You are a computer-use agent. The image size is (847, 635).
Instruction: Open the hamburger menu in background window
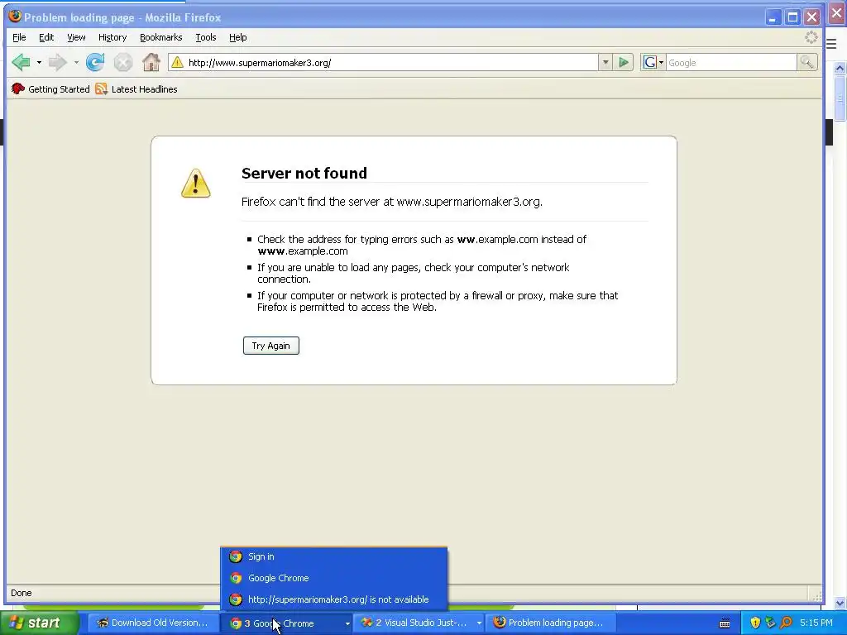point(832,45)
